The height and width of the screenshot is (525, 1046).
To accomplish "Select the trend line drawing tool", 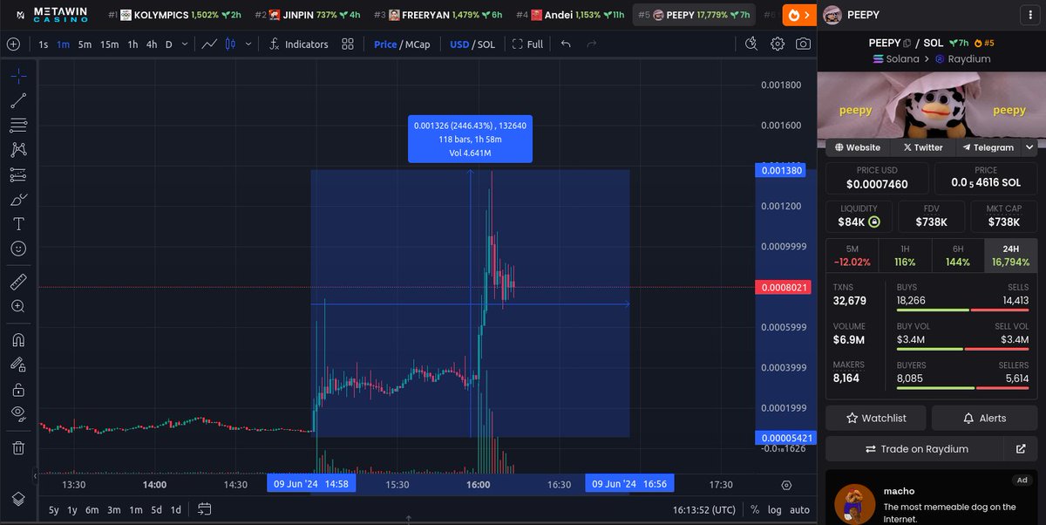I will pos(17,99).
